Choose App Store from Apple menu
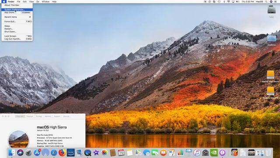This screenshot has width=280, height=158. pos(17,13)
